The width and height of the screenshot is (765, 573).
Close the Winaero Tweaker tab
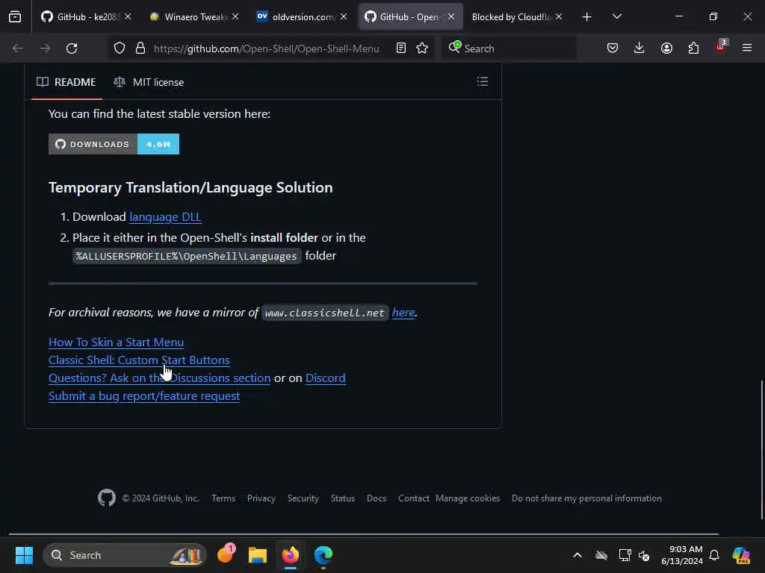235,16
